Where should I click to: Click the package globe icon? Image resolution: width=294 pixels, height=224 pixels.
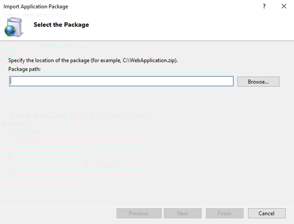coord(14,27)
